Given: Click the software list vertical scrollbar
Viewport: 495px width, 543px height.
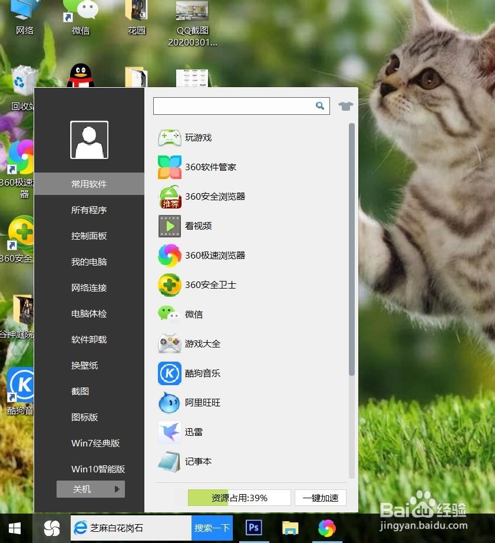Looking at the screenshot, I should (x=352, y=249).
